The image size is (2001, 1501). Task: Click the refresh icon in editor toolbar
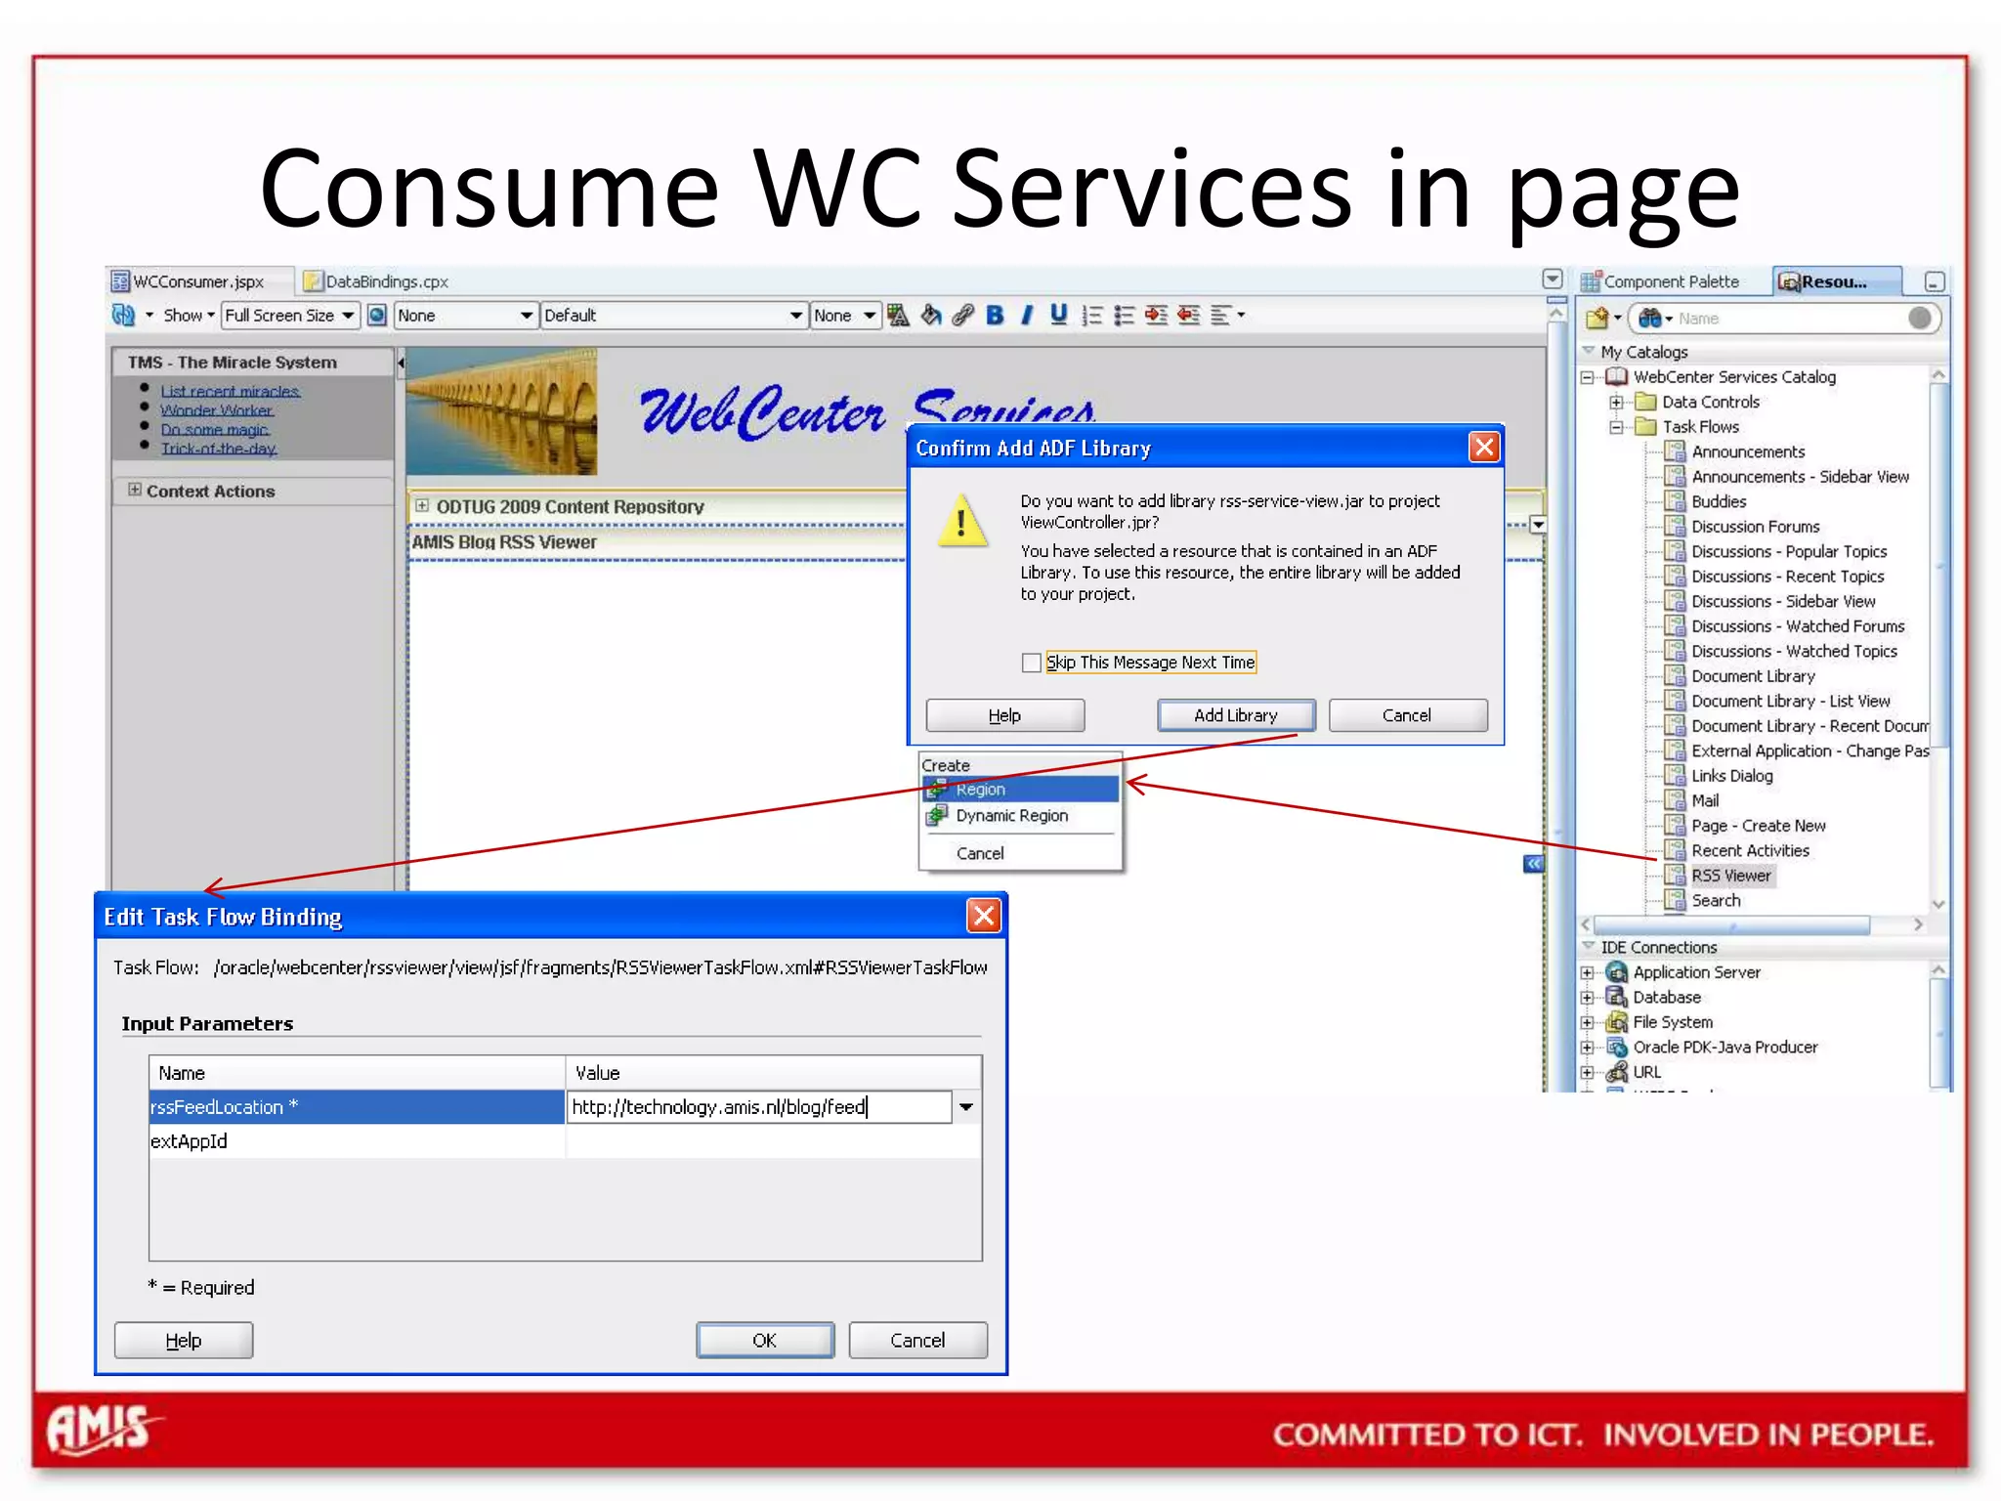123,315
